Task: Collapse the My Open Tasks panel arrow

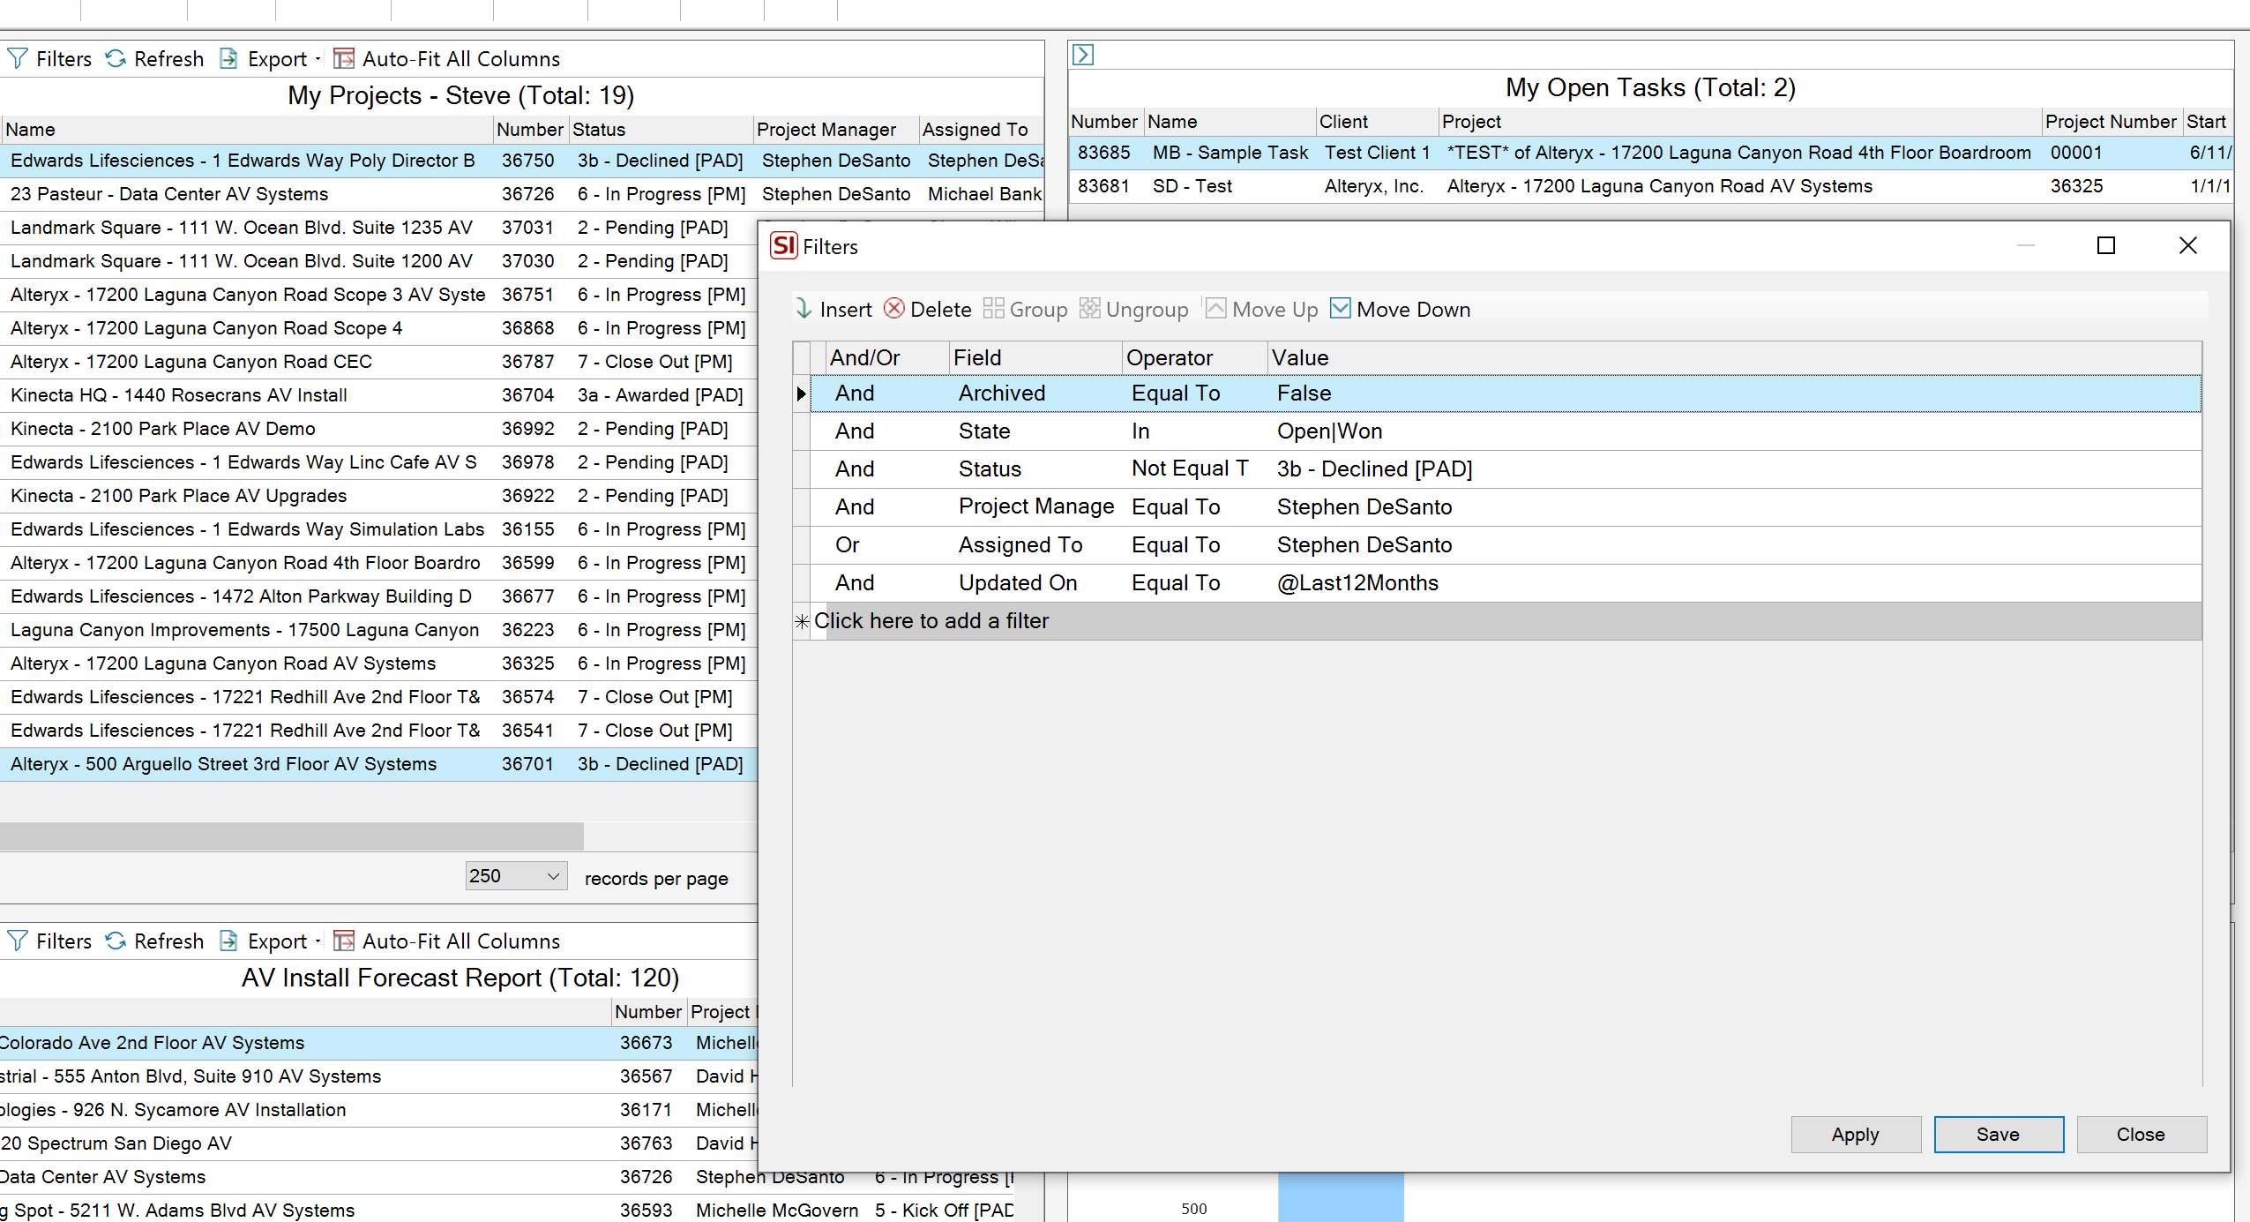Action: (x=1083, y=55)
